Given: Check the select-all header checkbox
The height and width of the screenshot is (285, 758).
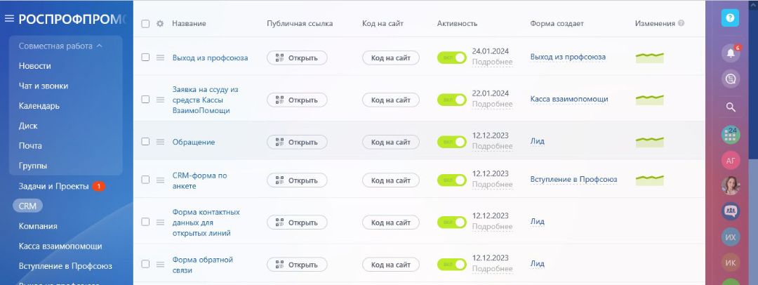Looking at the screenshot, I should click(145, 23).
